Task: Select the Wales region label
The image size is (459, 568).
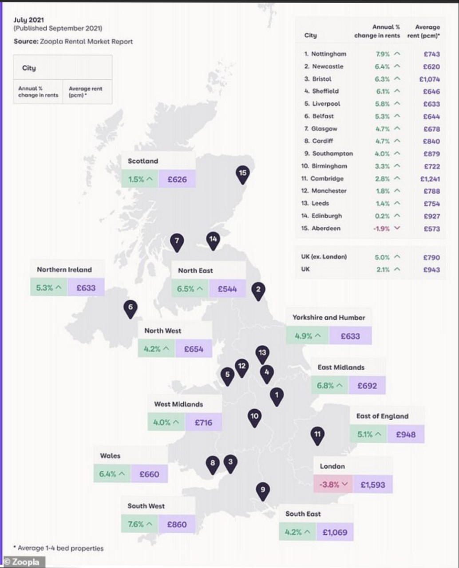Action: pyautogui.click(x=110, y=456)
